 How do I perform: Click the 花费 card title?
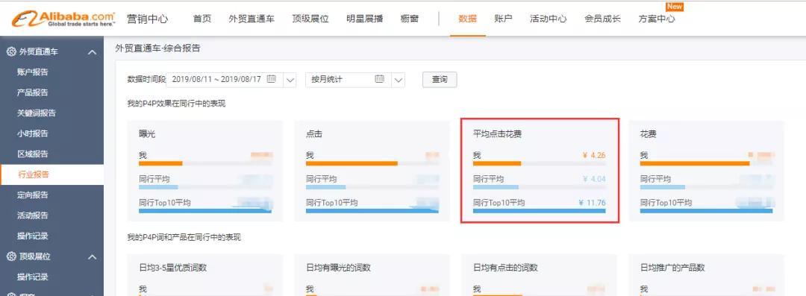649,134
